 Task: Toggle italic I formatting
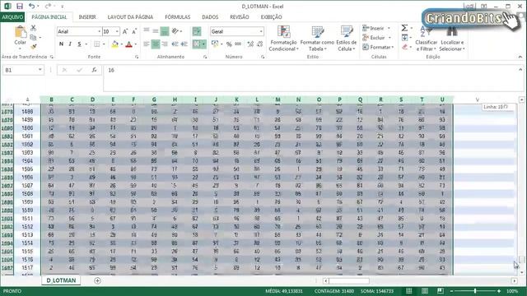coord(70,44)
